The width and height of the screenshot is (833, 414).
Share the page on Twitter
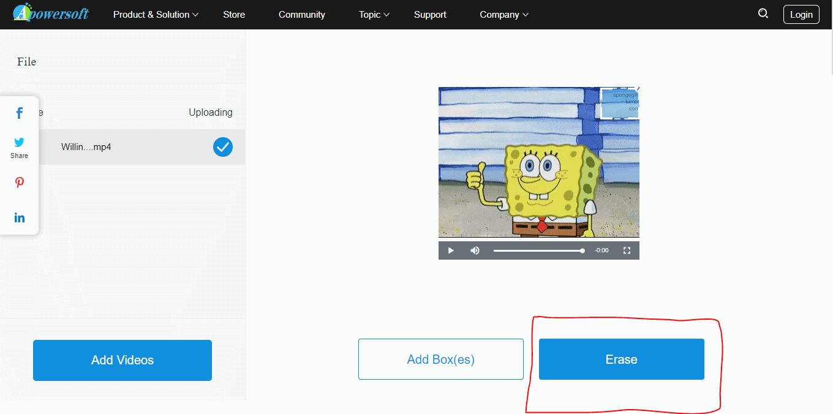pyautogui.click(x=19, y=142)
